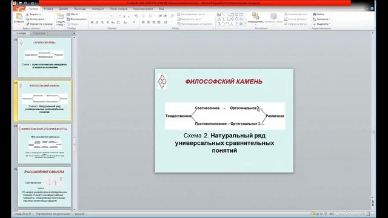388x218 pixels.
Task: Toggle text shadow
Action: [107, 22]
